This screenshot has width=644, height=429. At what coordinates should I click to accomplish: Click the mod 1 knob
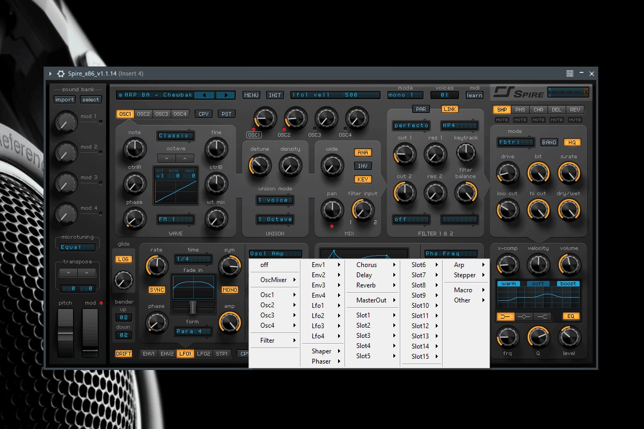(66, 122)
